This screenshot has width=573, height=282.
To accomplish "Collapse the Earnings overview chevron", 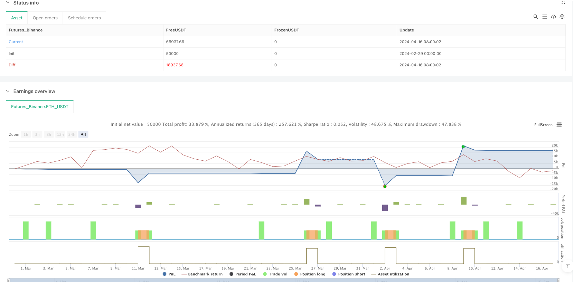I will 8,91.
